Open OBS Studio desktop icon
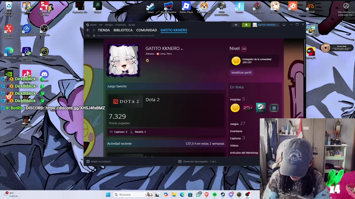The width and height of the screenshot is (355, 199). 44,30
